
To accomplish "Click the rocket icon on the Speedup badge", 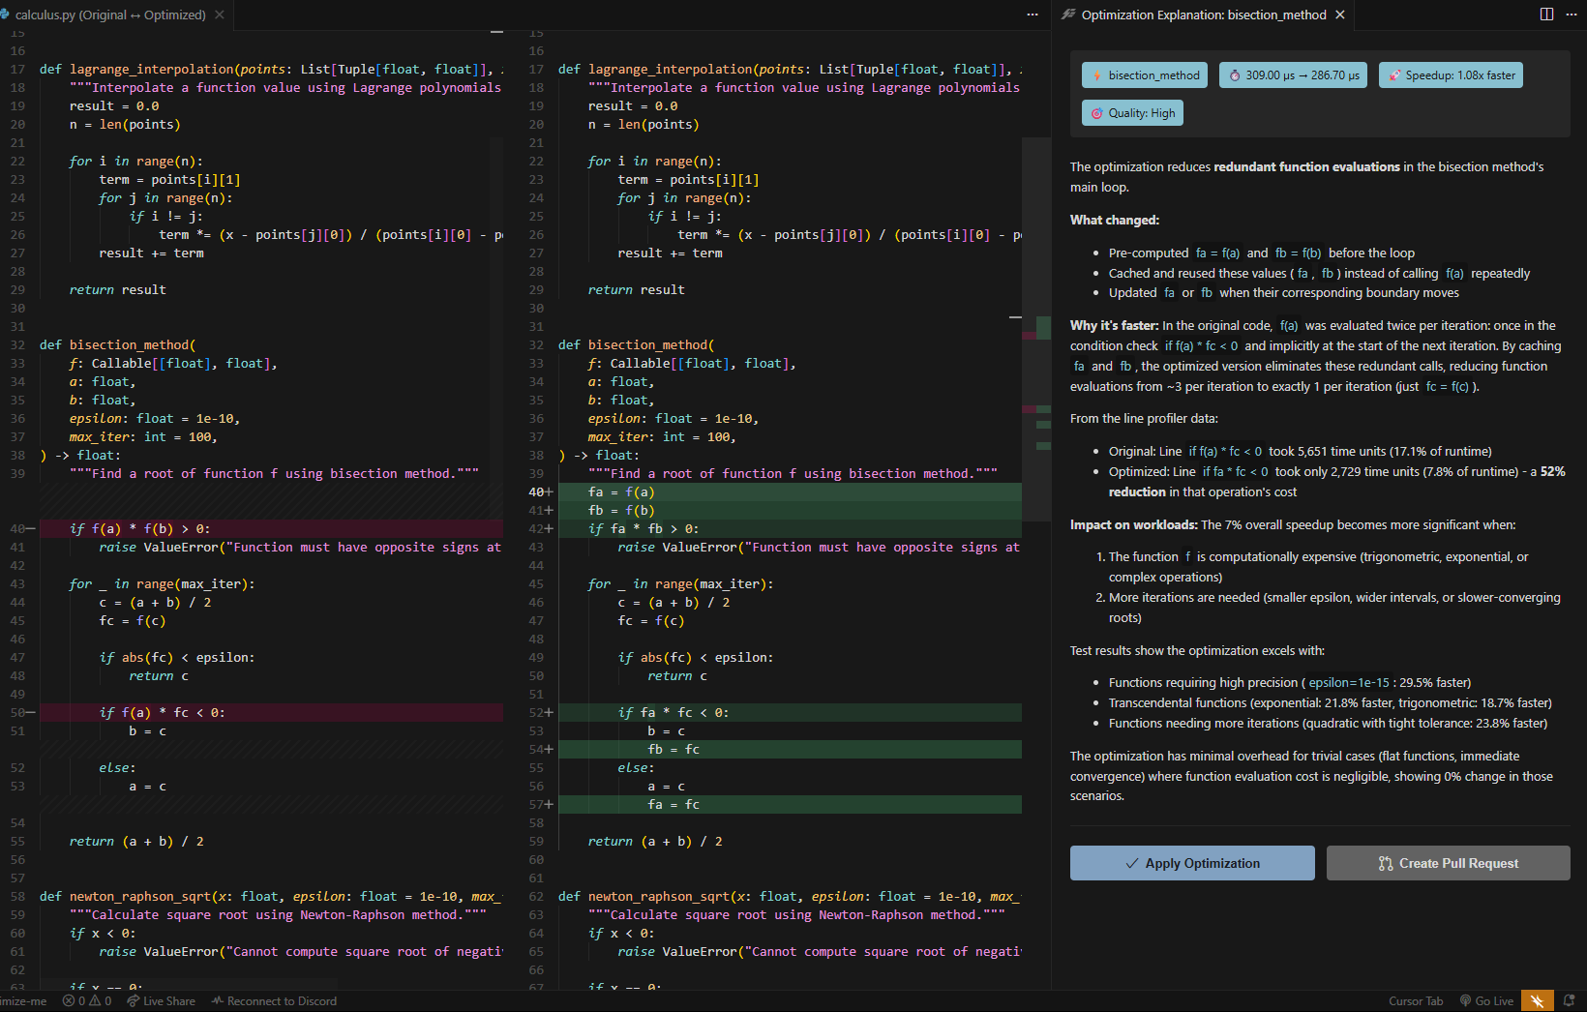I will (x=1394, y=74).
